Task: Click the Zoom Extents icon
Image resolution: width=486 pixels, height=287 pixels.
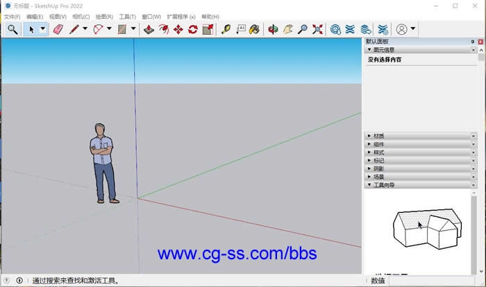Action: point(317,29)
